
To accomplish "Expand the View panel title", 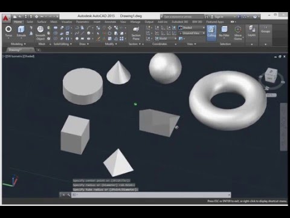I will 192,44.
